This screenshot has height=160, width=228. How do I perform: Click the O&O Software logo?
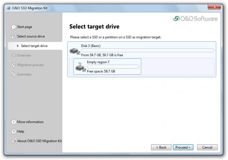(195, 18)
